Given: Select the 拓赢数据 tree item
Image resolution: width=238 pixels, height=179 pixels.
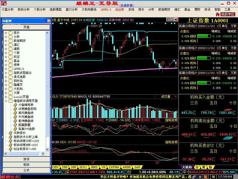Looking at the screenshot, I should (x=24, y=125).
